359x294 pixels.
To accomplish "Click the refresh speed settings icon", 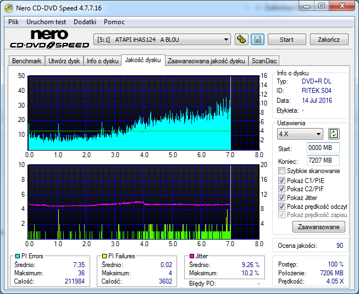I will pos(334,134).
